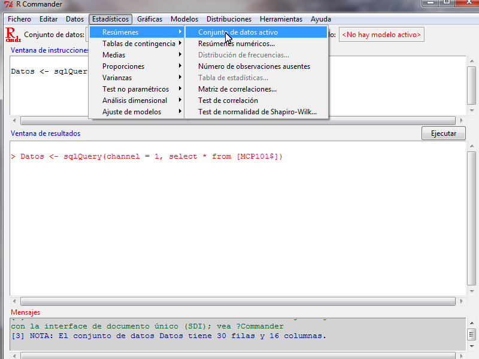Open Matriz de correlaciones dialog
This screenshot has height=359, width=479.
pos(256,89)
